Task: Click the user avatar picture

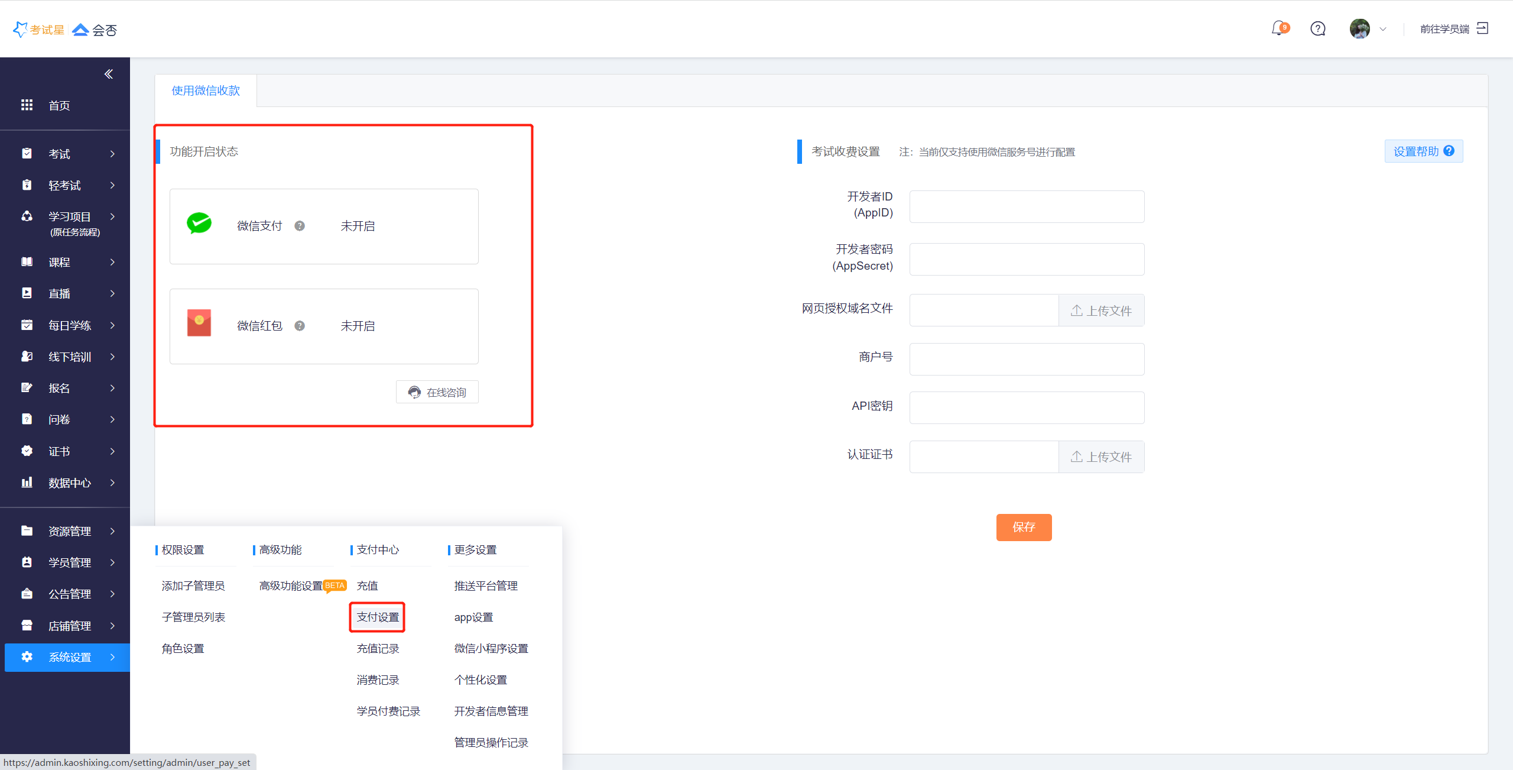Action: tap(1359, 28)
